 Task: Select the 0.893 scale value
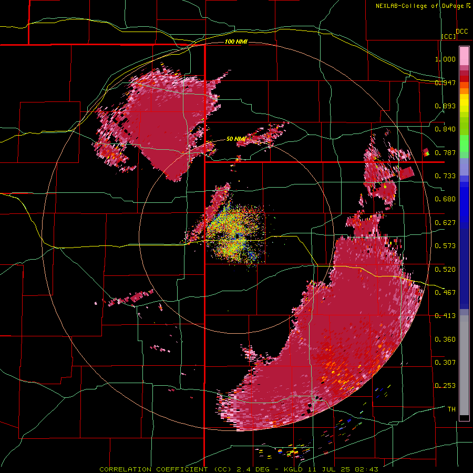coord(445,106)
